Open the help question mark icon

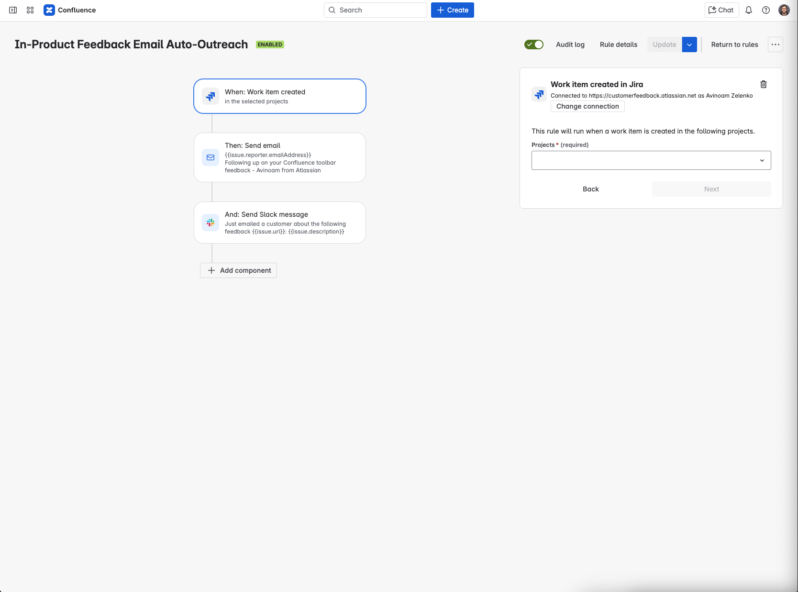click(x=765, y=10)
